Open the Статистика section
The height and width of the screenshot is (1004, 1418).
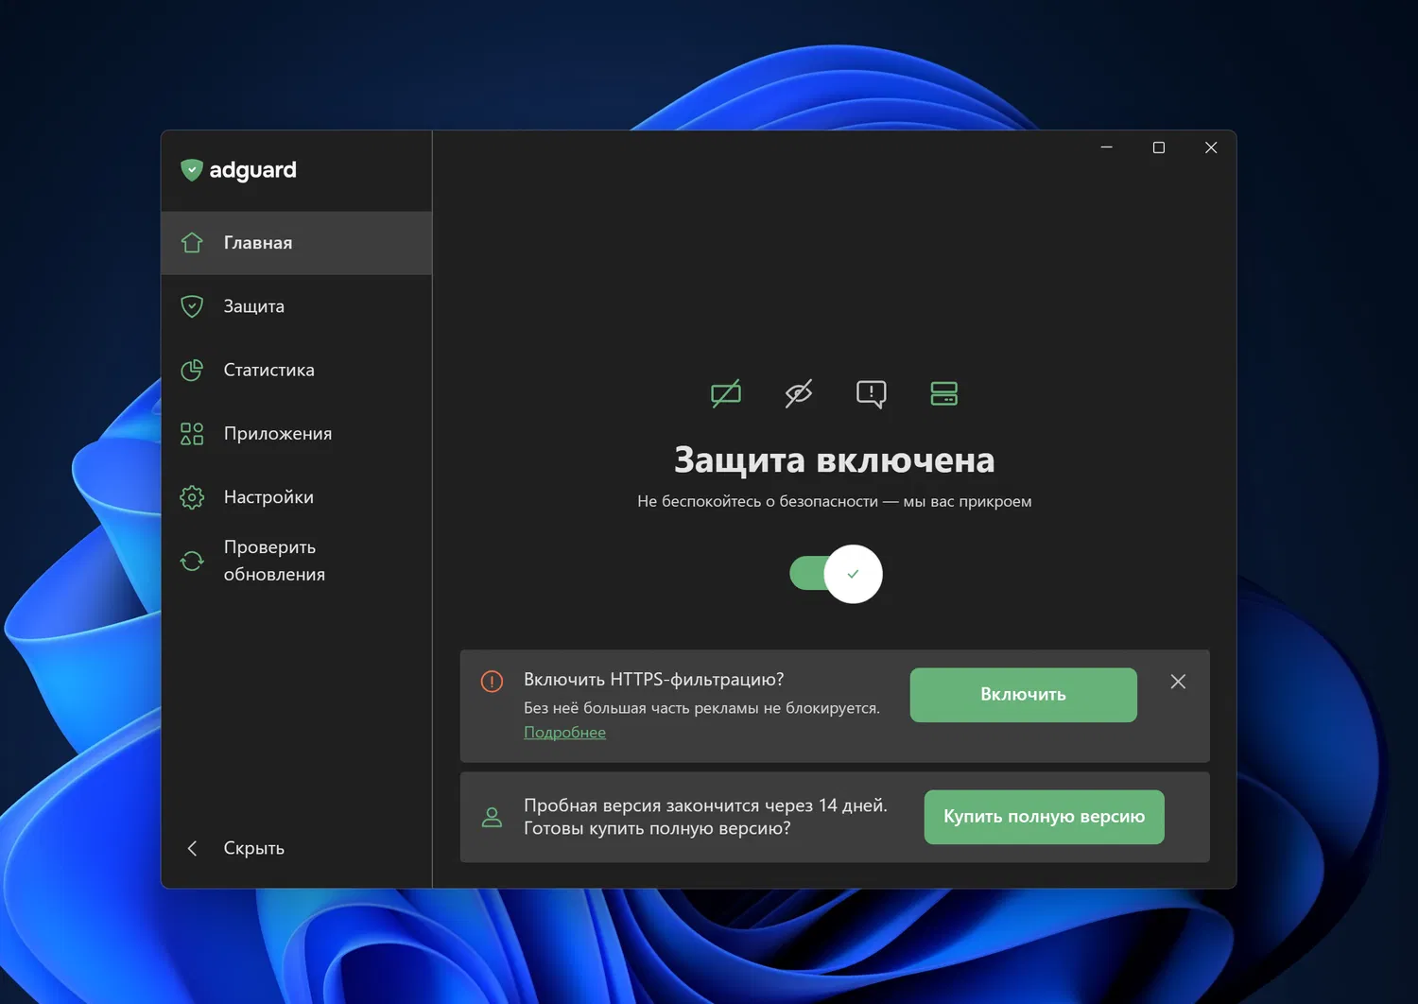[x=296, y=370]
